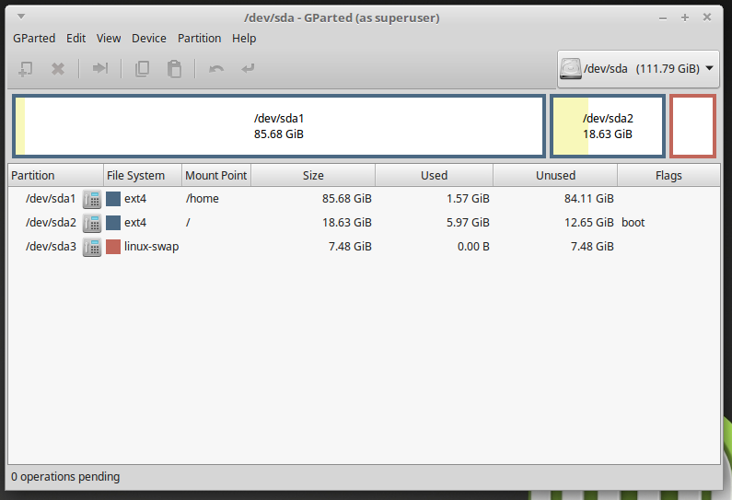Image resolution: width=732 pixels, height=500 pixels.
Task: Click the mounted status icon beside /dev/sda1
Action: tap(92, 199)
